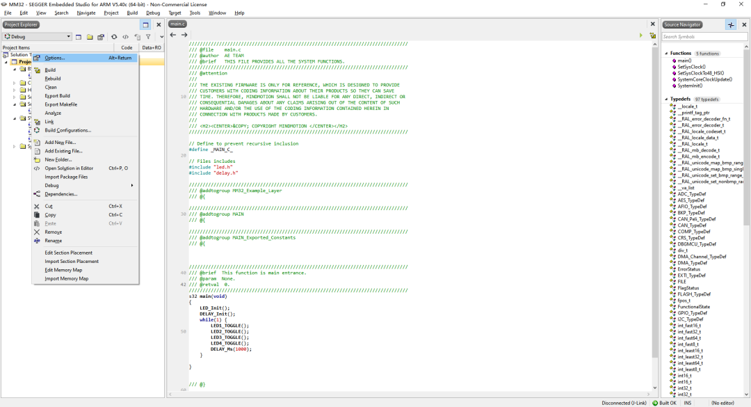Choose Clean from the context menu

(86, 87)
